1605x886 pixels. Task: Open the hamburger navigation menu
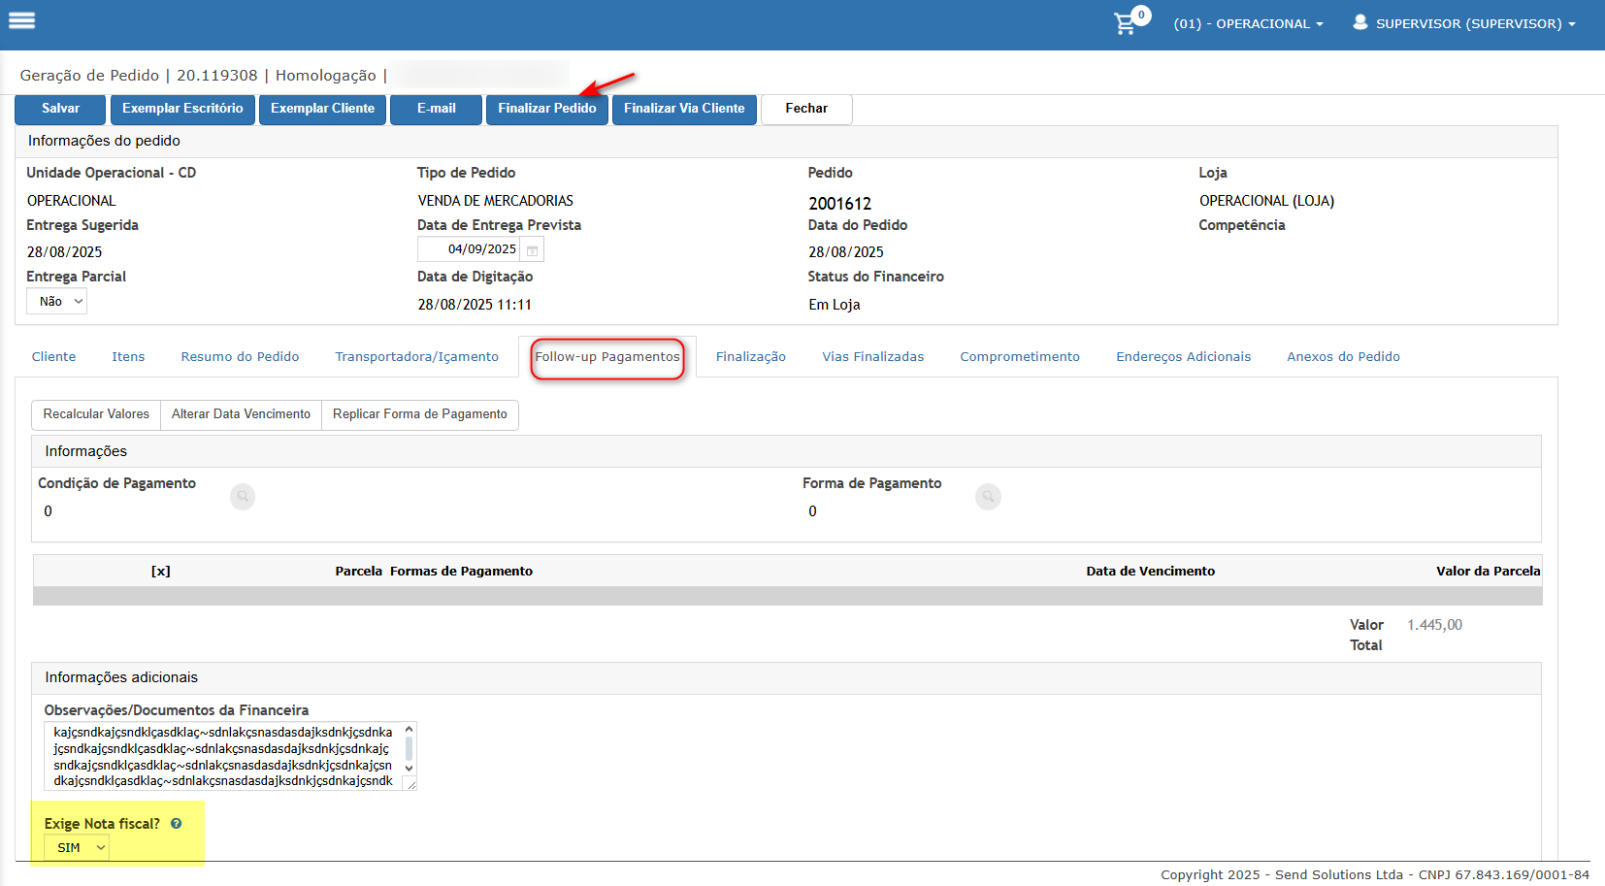tap(21, 20)
